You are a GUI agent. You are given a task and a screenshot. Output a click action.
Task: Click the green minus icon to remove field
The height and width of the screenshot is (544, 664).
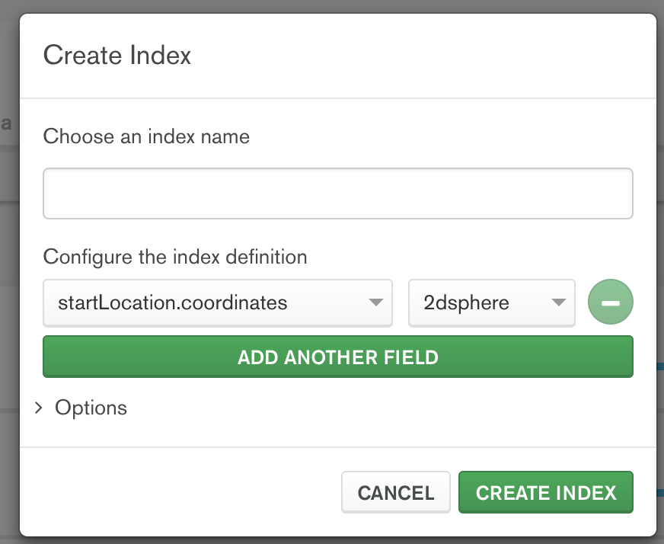click(610, 302)
